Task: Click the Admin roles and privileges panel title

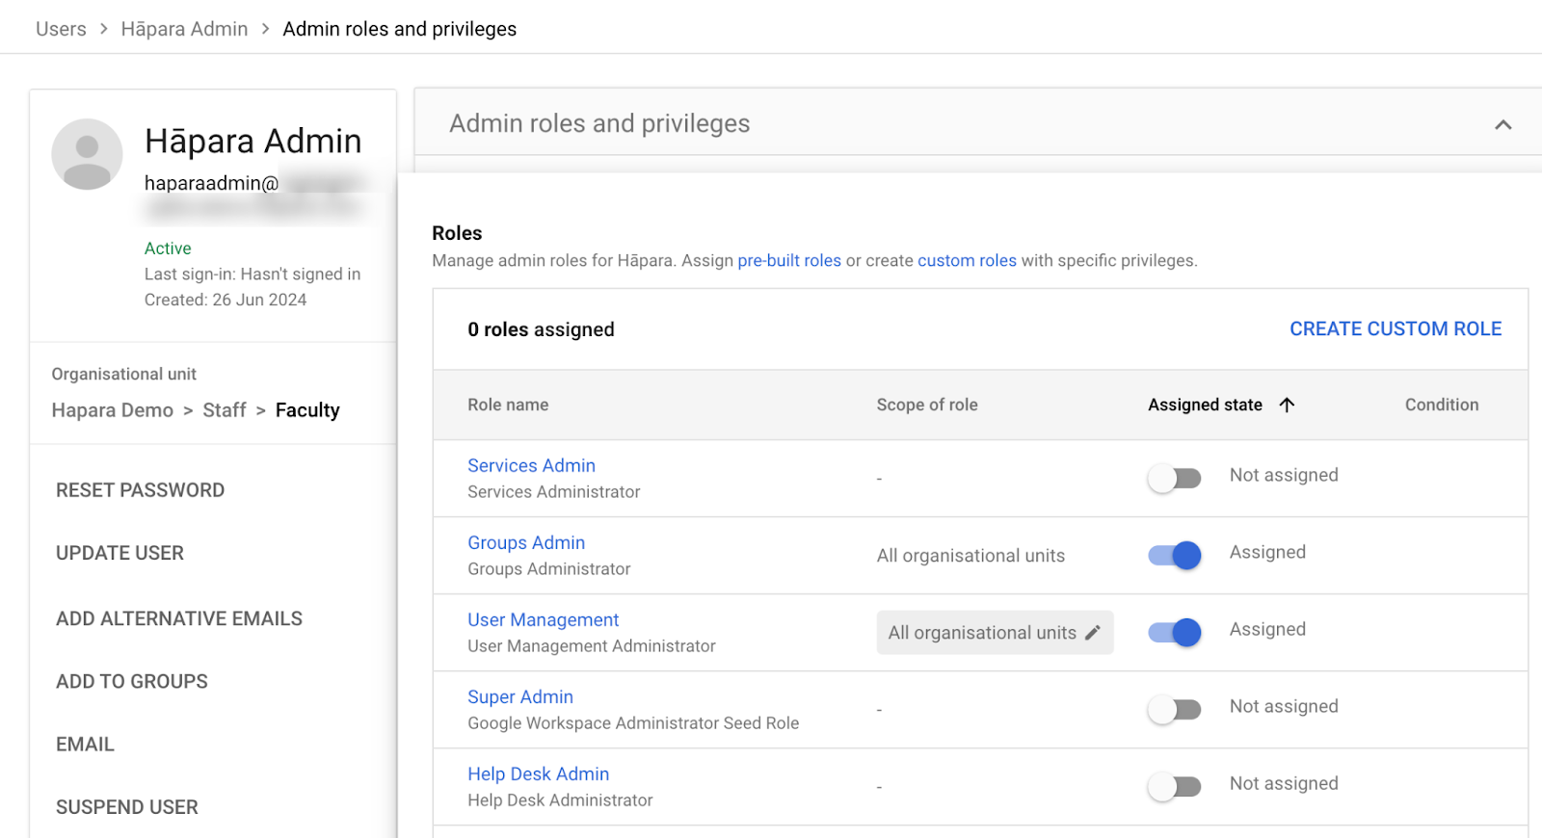Action: point(599,123)
